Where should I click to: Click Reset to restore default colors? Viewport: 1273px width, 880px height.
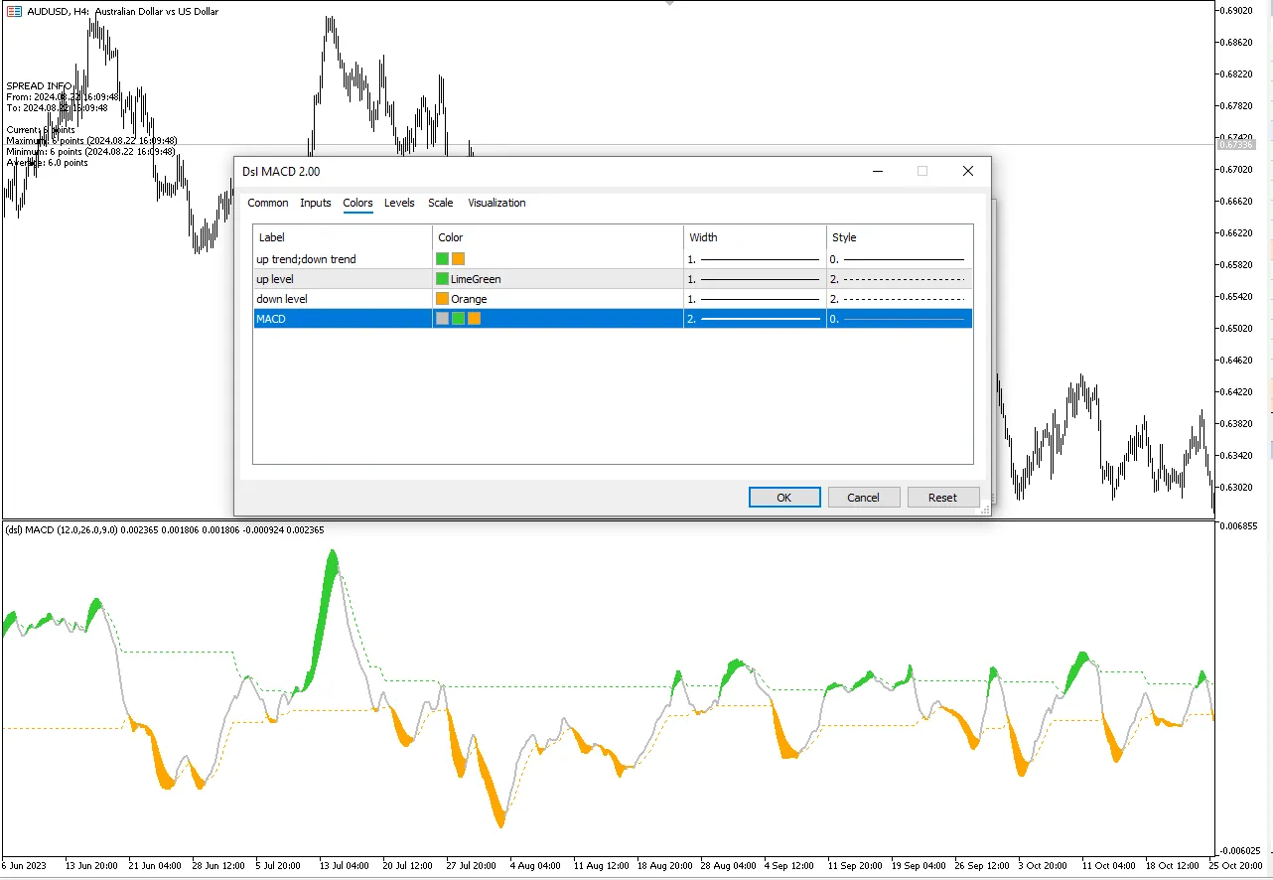coord(942,498)
